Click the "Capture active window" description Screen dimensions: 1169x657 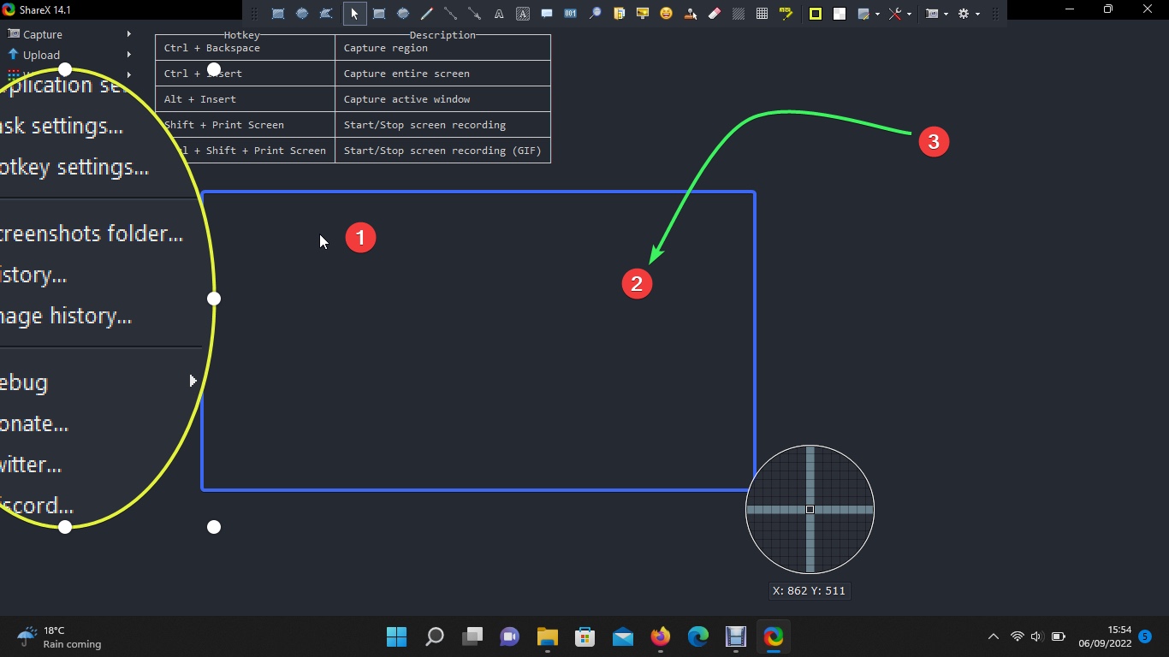406,99
